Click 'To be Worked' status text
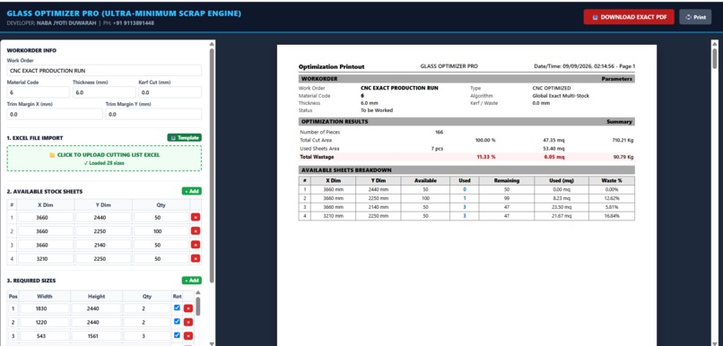 click(x=377, y=110)
